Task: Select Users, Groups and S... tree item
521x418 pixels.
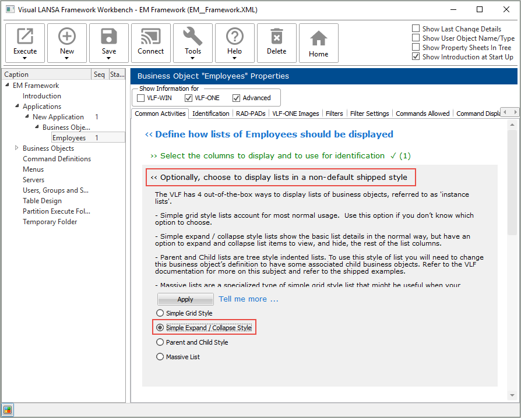Action: coord(55,190)
